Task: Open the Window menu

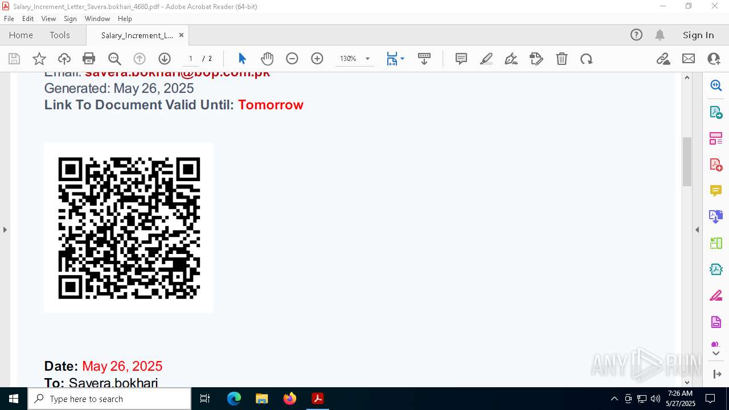Action: pyautogui.click(x=97, y=19)
